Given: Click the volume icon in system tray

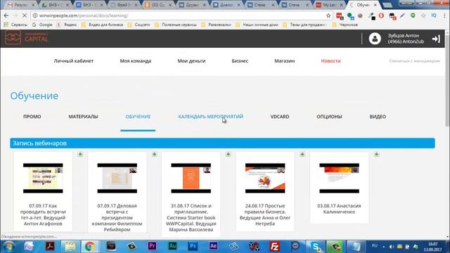Looking at the screenshot, I should tap(392, 247).
